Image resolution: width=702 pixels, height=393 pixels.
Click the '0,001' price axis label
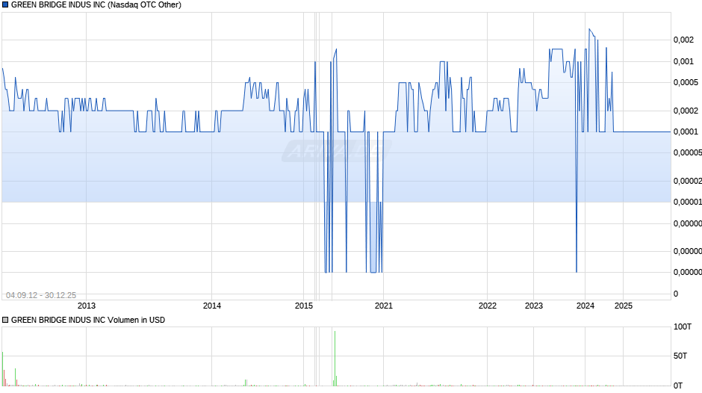coord(683,61)
